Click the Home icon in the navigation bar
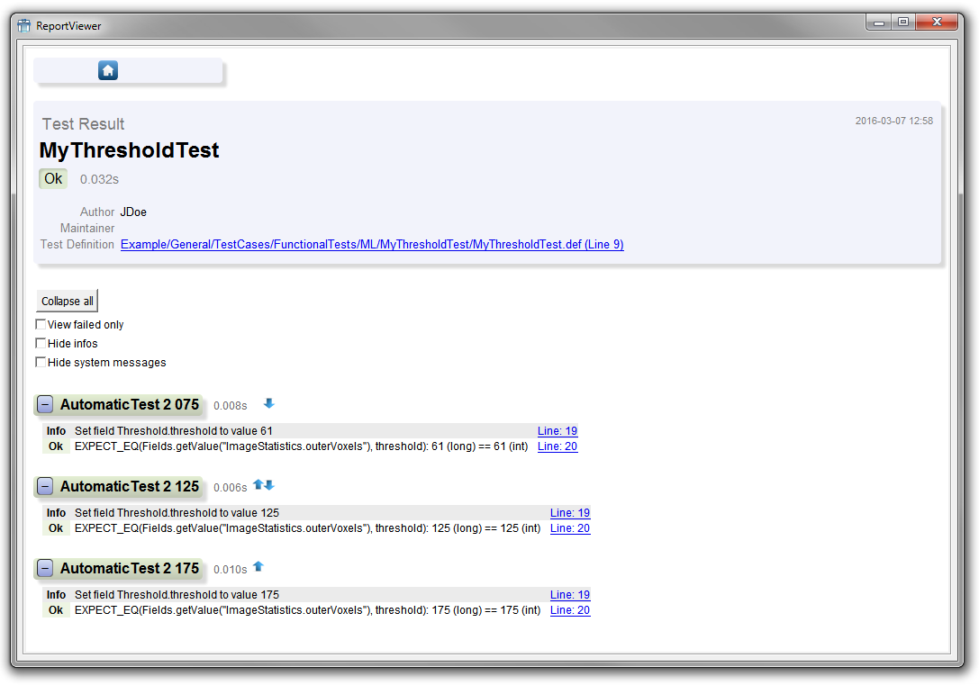The height and width of the screenshot is (685, 979). [x=108, y=70]
